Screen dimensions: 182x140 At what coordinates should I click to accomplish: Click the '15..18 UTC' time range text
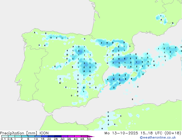[x=152, y=133]
